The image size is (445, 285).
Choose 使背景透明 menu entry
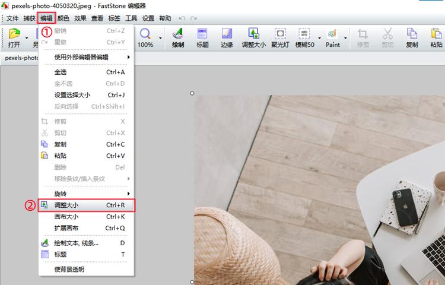pyautogui.click(x=86, y=270)
